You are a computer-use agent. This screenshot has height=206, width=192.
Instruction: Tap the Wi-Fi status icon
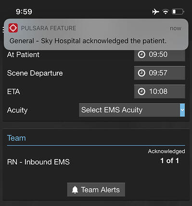click(x=166, y=12)
